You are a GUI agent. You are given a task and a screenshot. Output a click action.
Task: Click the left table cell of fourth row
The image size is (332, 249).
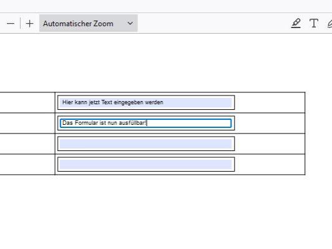pyautogui.click(x=27, y=164)
